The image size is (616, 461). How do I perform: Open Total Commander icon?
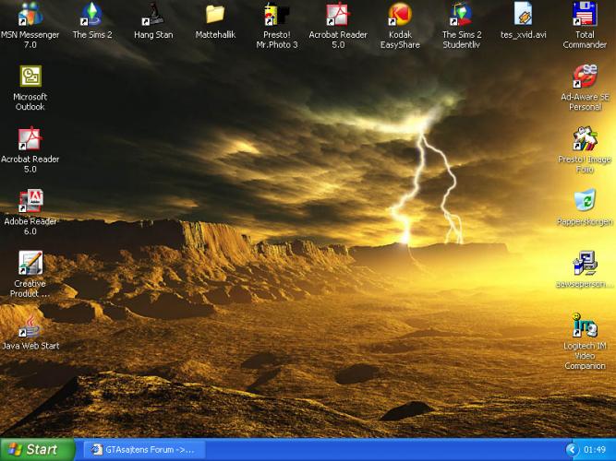click(x=584, y=15)
